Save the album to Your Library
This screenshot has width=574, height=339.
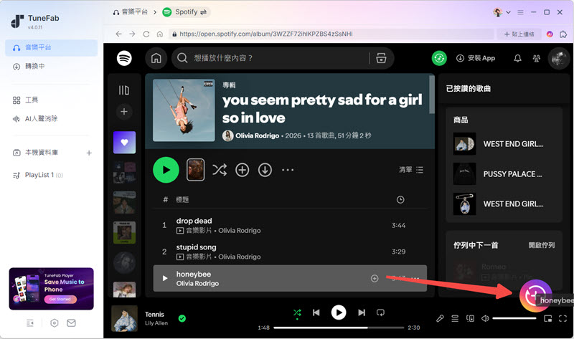coord(242,170)
